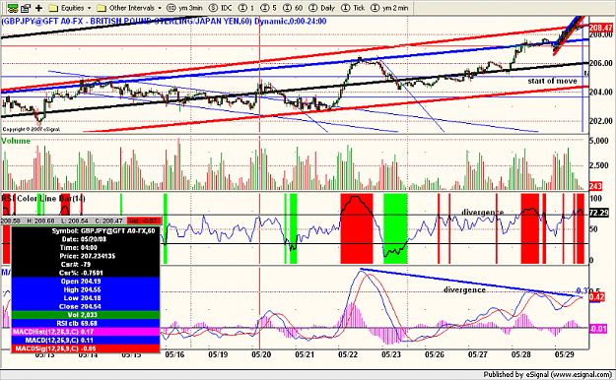This screenshot has width=616, height=380.
Task: Switch to the 60 minute interval
Action: (x=294, y=8)
